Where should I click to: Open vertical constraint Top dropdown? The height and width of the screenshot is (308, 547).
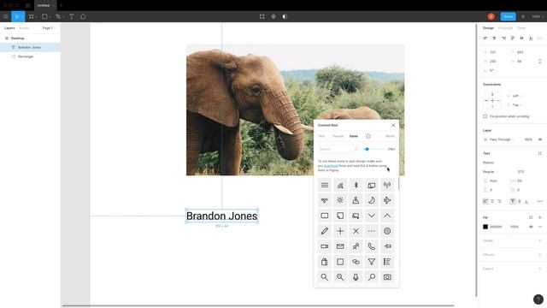(x=517, y=104)
